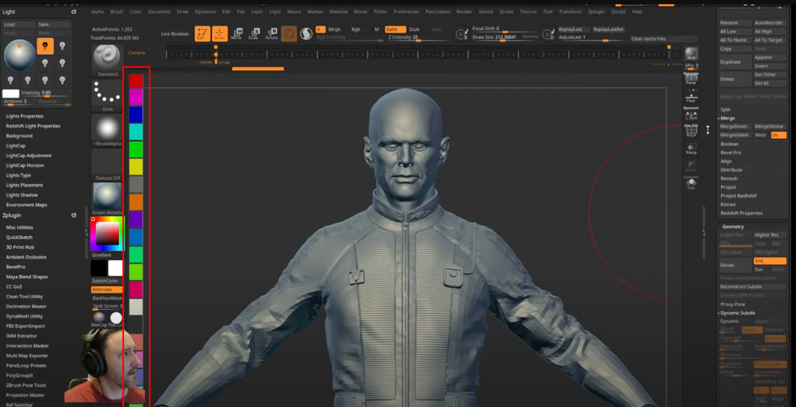Toggle the Persp perspective icon

(691, 78)
